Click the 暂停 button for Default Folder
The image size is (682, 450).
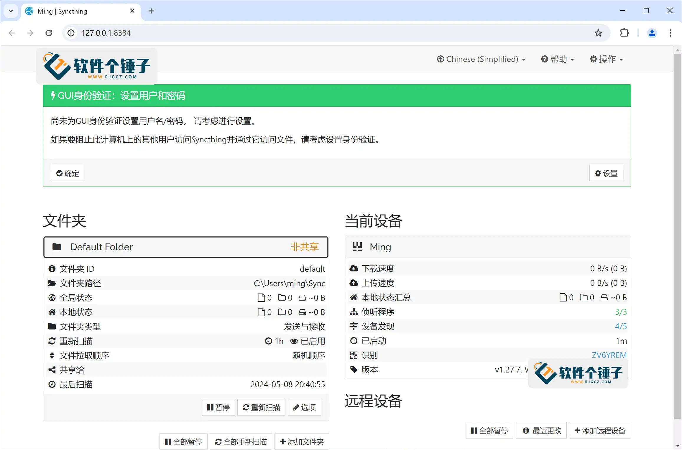218,407
